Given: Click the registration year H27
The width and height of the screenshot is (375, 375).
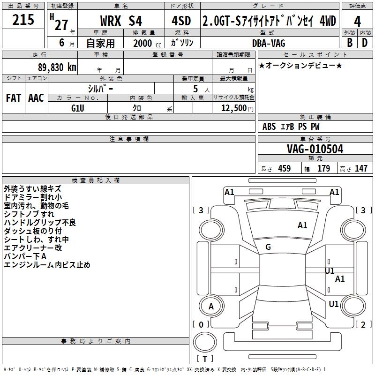Looking at the screenshot, I should [60, 22].
